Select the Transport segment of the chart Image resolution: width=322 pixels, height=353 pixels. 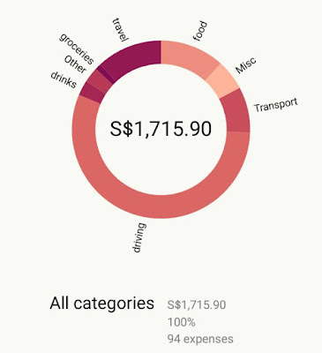[x=236, y=112]
